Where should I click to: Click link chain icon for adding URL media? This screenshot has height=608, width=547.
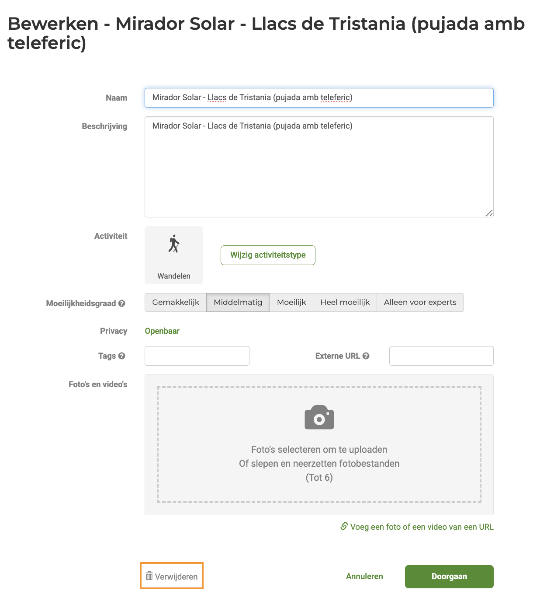[x=344, y=526]
